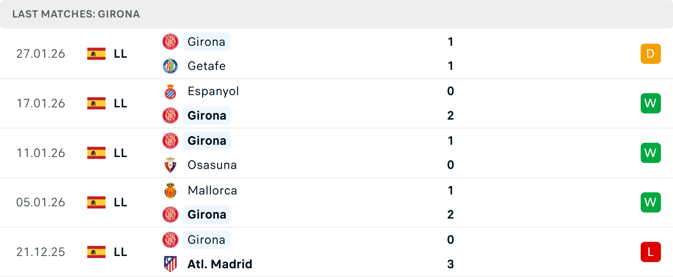Click the orange D draw badge
673x277 pixels.
click(x=651, y=54)
